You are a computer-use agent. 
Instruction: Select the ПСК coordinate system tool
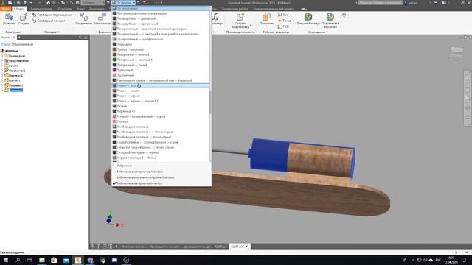tap(283, 26)
